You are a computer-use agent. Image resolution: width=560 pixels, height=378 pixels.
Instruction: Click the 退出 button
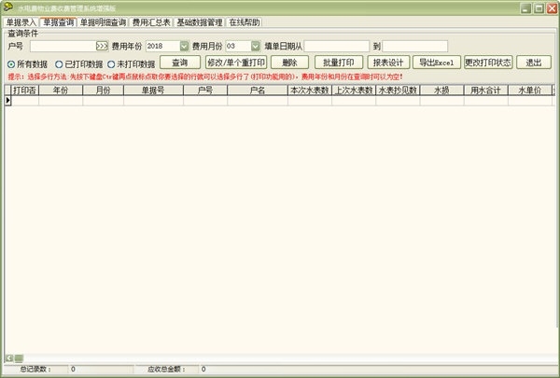coord(534,63)
